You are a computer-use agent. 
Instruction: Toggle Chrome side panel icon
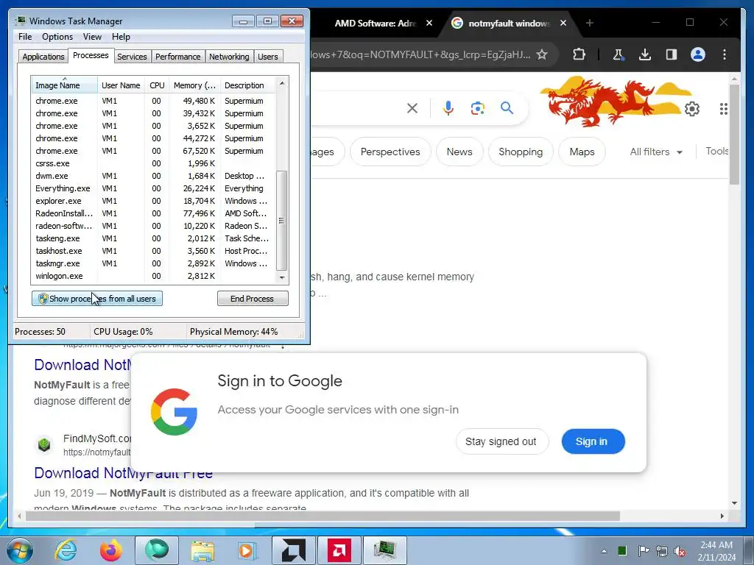672,54
